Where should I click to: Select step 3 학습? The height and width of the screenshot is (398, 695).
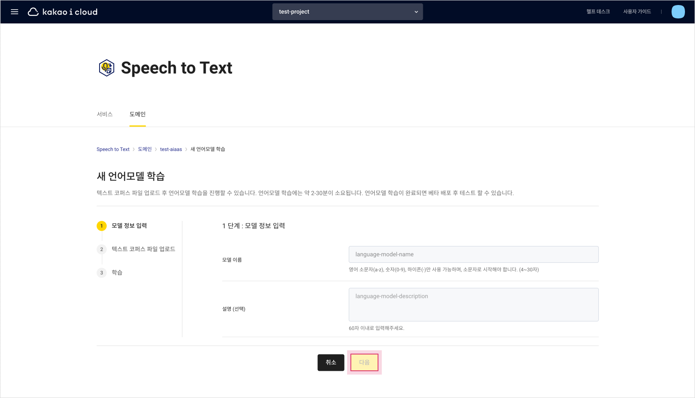click(x=110, y=273)
